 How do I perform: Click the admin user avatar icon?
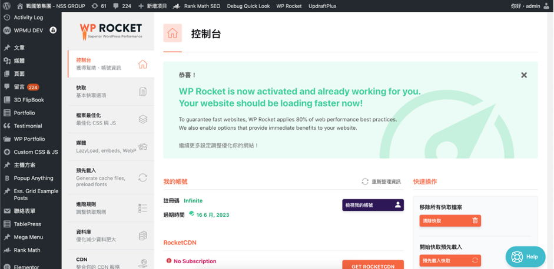(x=546, y=6)
